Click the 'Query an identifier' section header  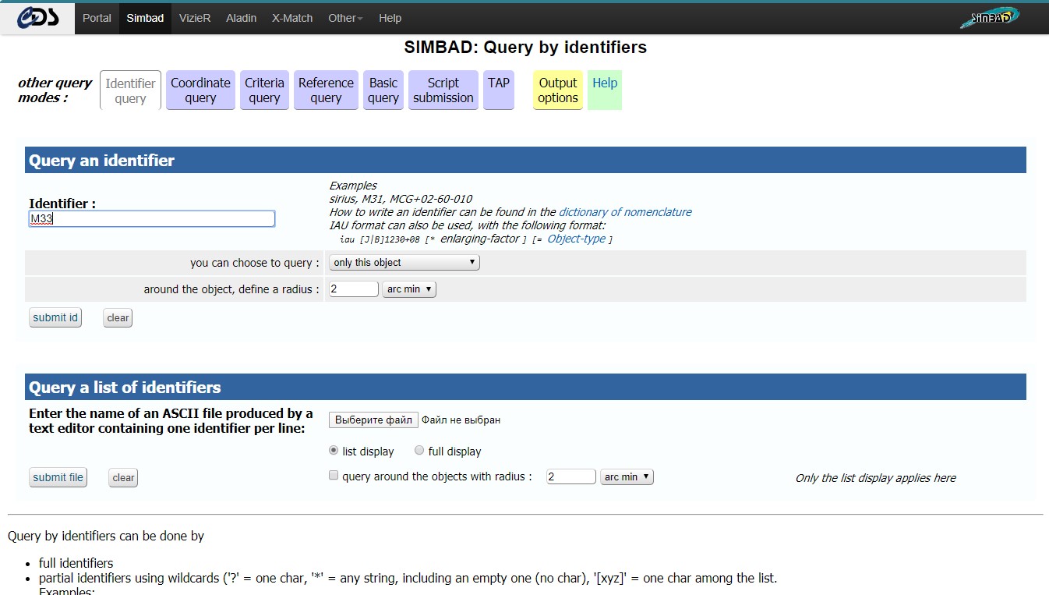[525, 160]
